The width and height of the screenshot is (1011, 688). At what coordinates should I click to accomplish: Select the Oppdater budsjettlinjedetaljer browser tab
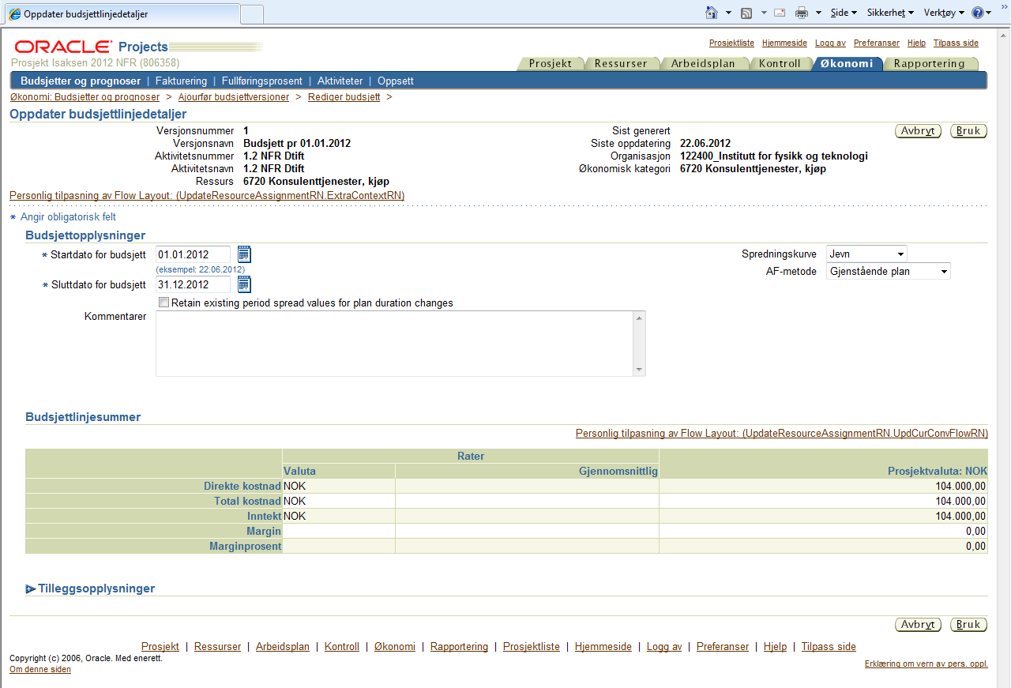pyautogui.click(x=121, y=14)
